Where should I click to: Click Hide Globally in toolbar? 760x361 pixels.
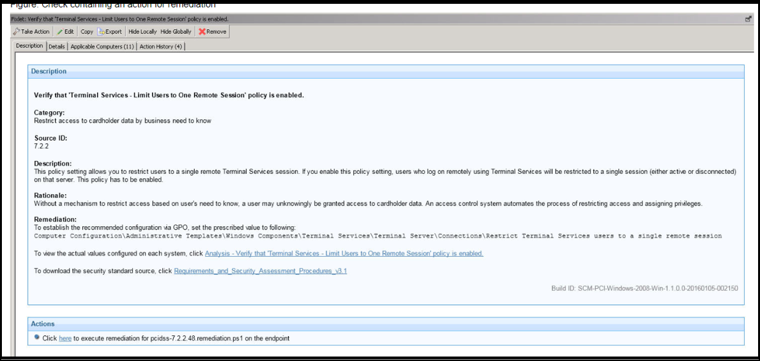click(176, 31)
